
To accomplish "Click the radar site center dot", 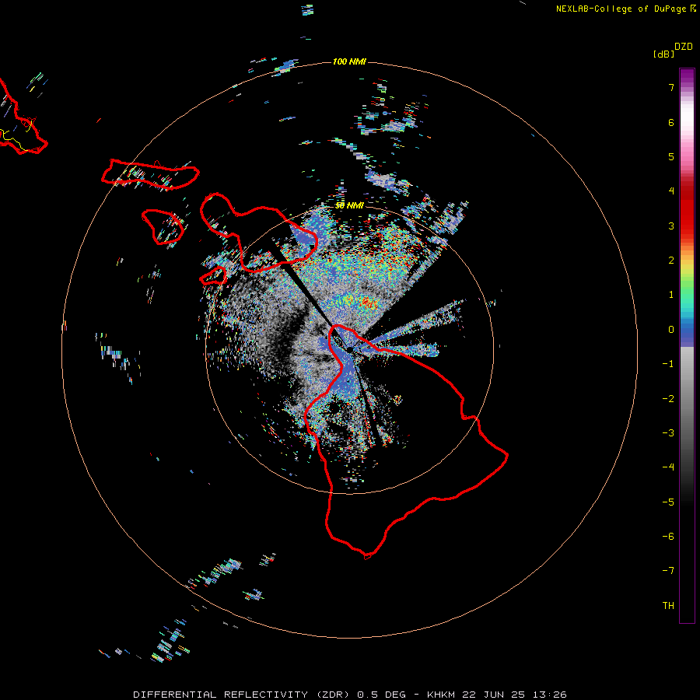I will click(x=349, y=349).
